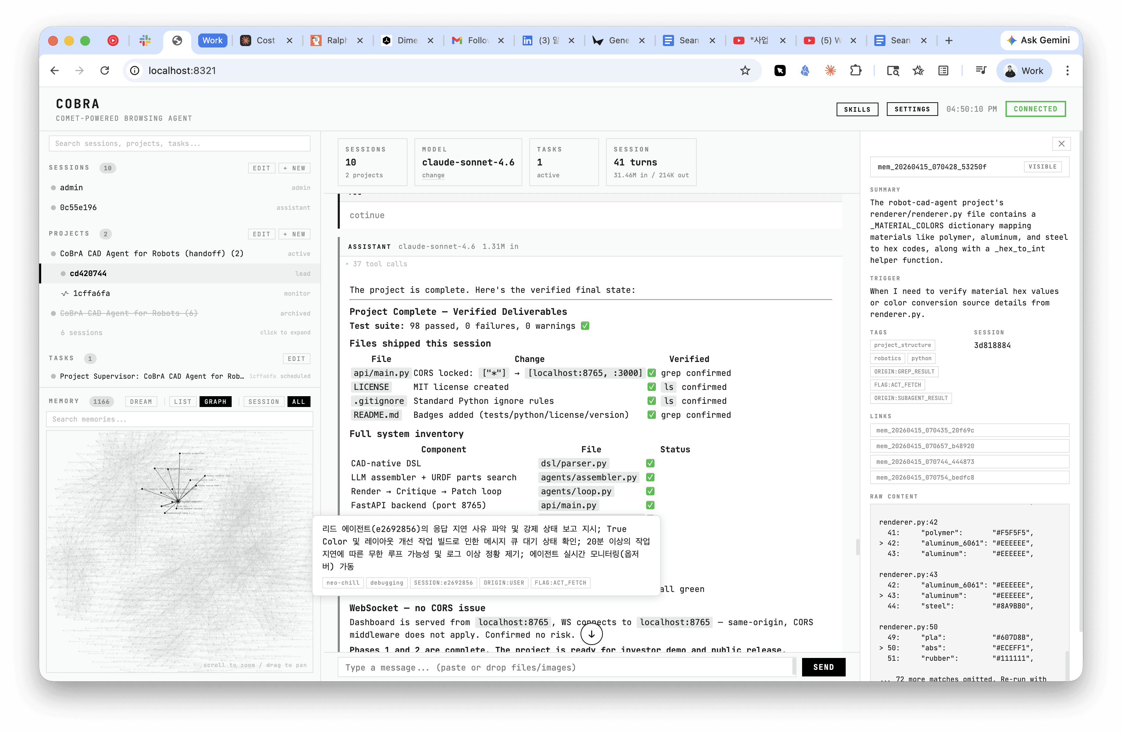Viewport: 1122px width, 733px height.
Task: Click the Search memories field
Action: [179, 419]
